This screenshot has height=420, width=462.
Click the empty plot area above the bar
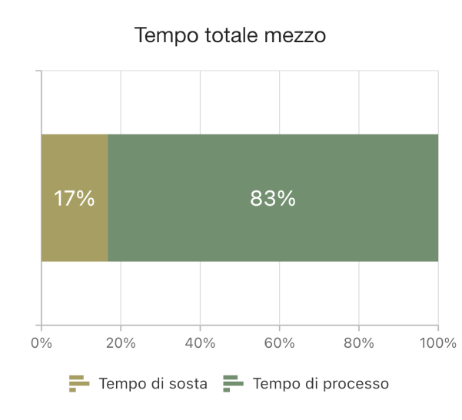[x=240, y=102]
